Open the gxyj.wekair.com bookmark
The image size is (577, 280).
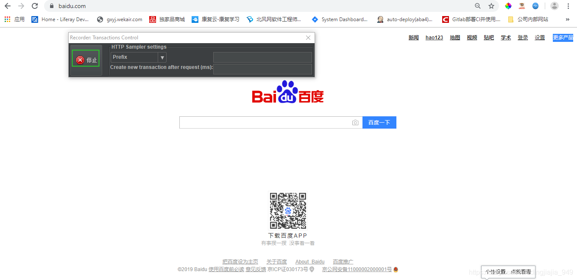[120, 19]
